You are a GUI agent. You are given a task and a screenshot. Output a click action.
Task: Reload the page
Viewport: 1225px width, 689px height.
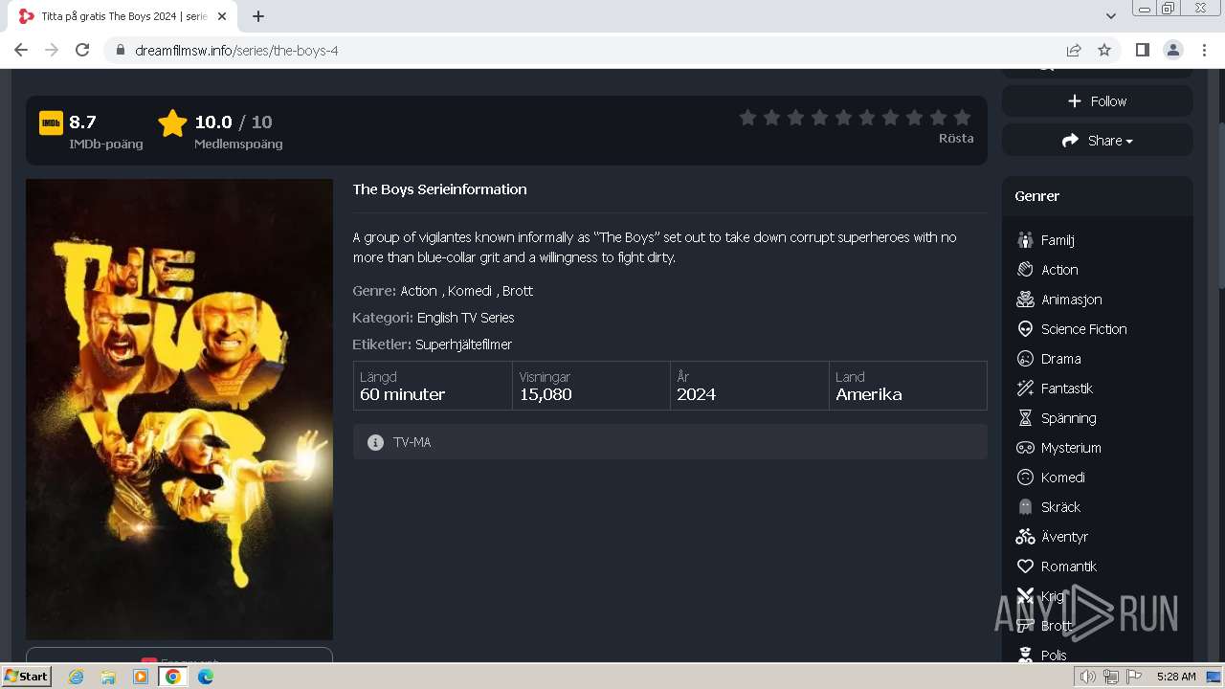[82, 50]
